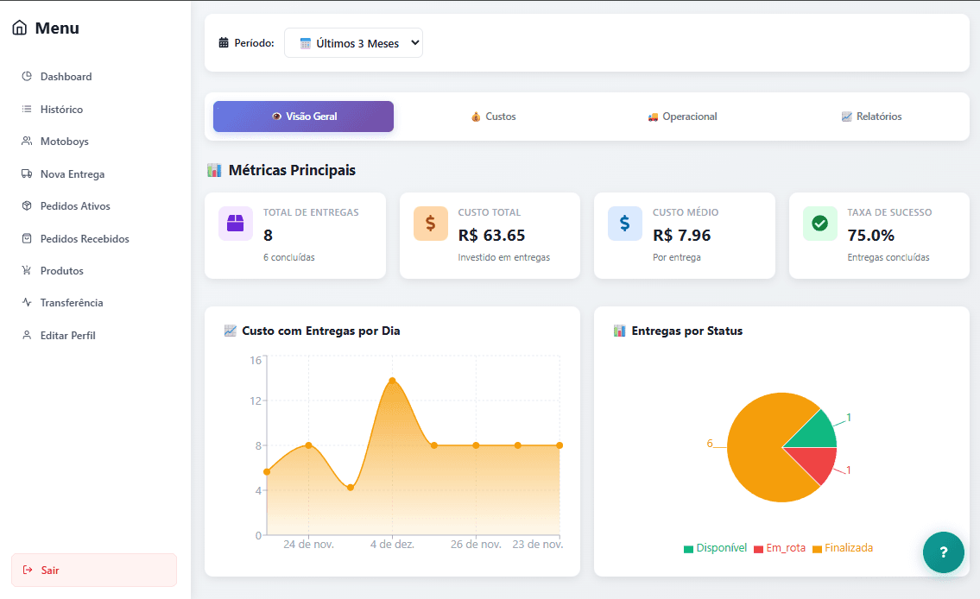Image resolution: width=980 pixels, height=599 pixels.
Task: Click the purple box icon on Total de Entregas
Action: point(236,224)
